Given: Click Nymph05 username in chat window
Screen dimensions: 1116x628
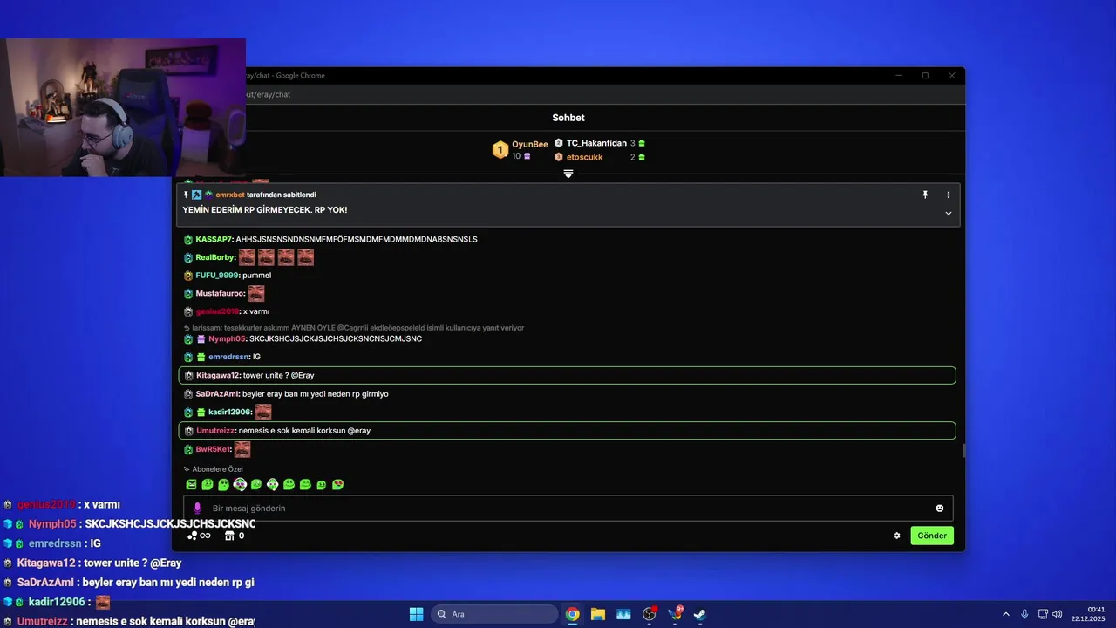Looking at the screenshot, I should click(x=227, y=338).
